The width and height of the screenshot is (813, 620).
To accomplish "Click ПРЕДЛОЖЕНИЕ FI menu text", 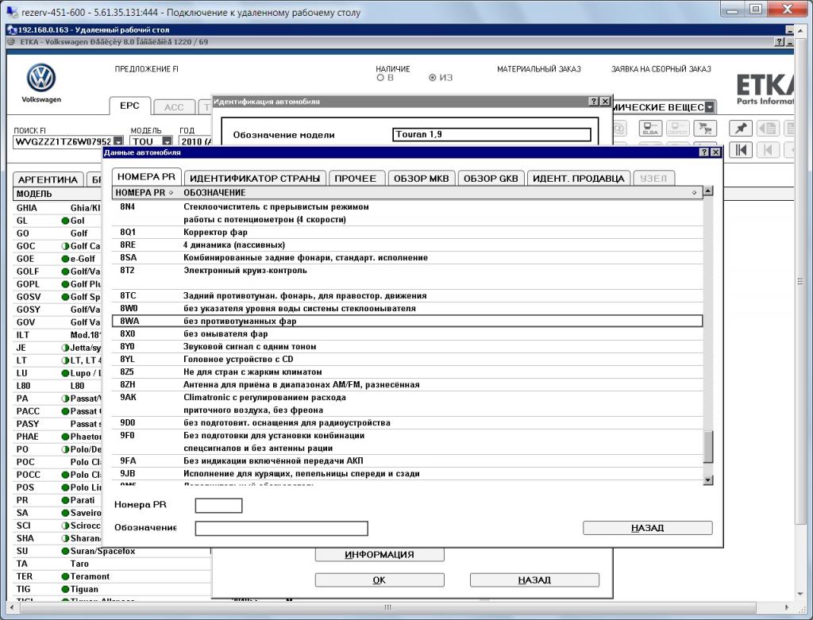I will [x=147, y=69].
